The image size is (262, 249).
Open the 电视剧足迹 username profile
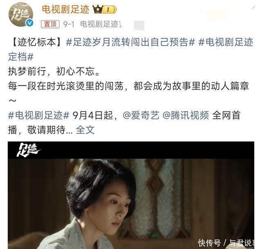[x=65, y=9]
